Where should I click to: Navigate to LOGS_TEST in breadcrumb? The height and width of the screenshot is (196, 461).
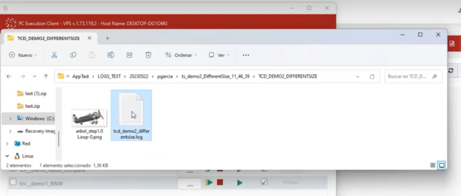coord(109,77)
